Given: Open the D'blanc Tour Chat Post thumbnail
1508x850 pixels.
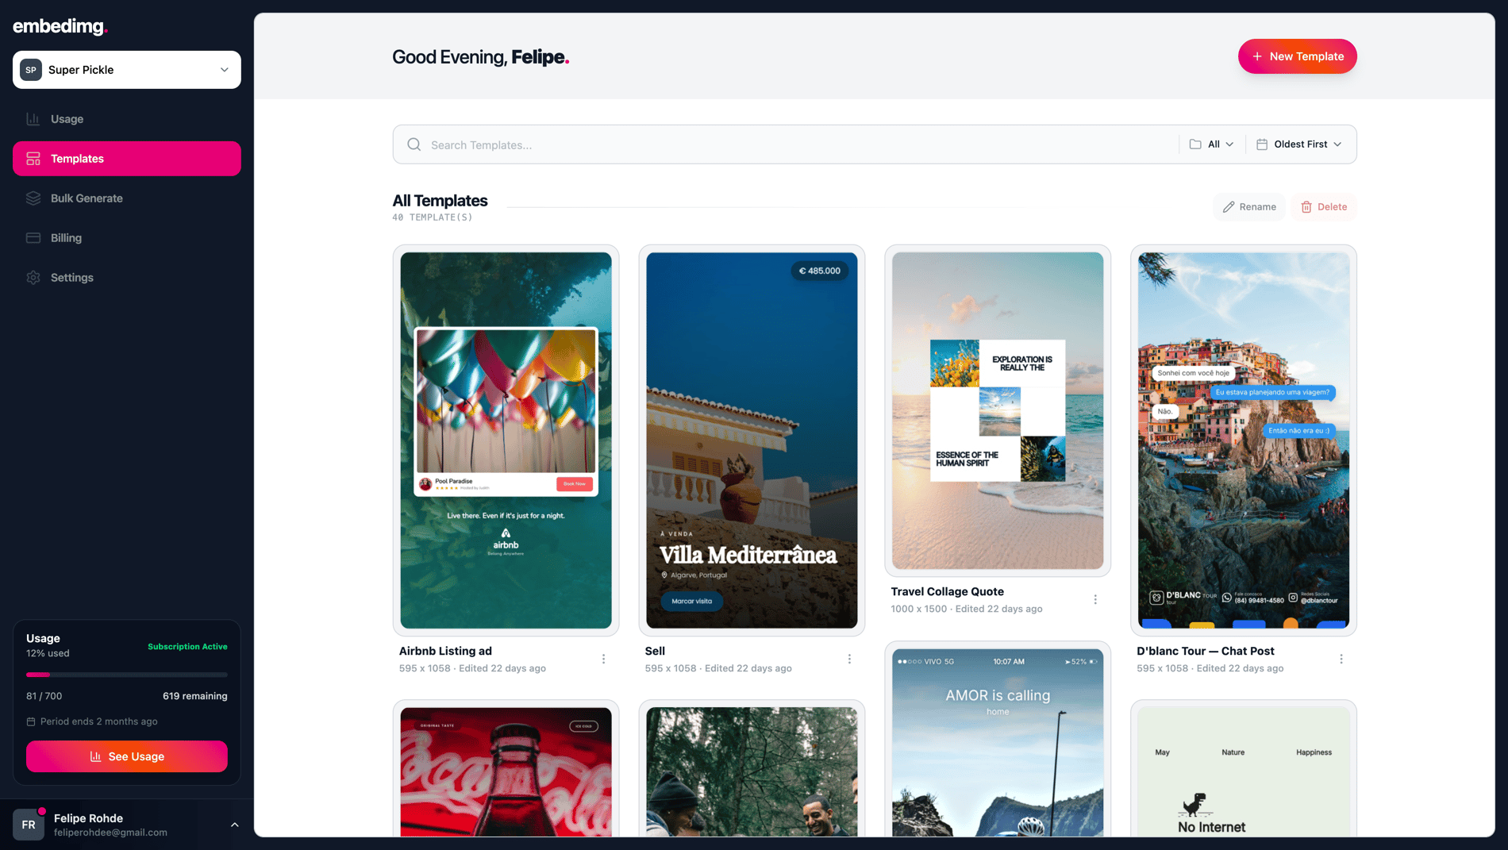Looking at the screenshot, I should point(1244,440).
